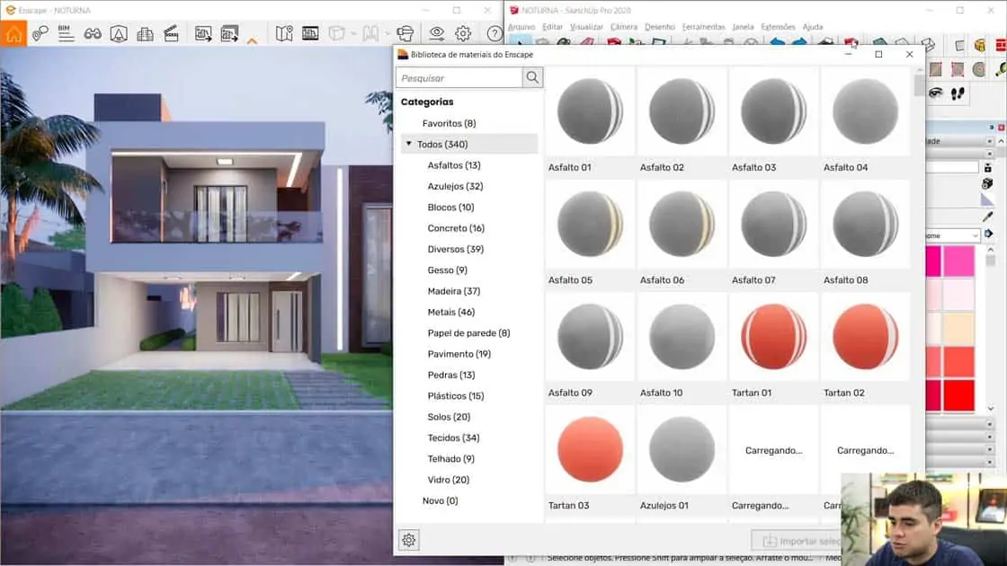
Task: Select the Vidro (20) category
Action: [449, 480]
